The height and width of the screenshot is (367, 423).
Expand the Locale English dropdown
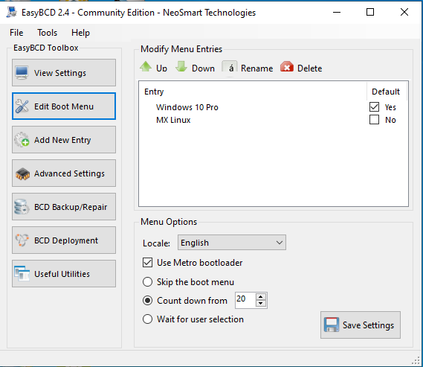[x=232, y=243]
